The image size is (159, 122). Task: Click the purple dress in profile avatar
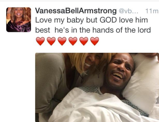coord(19,27)
